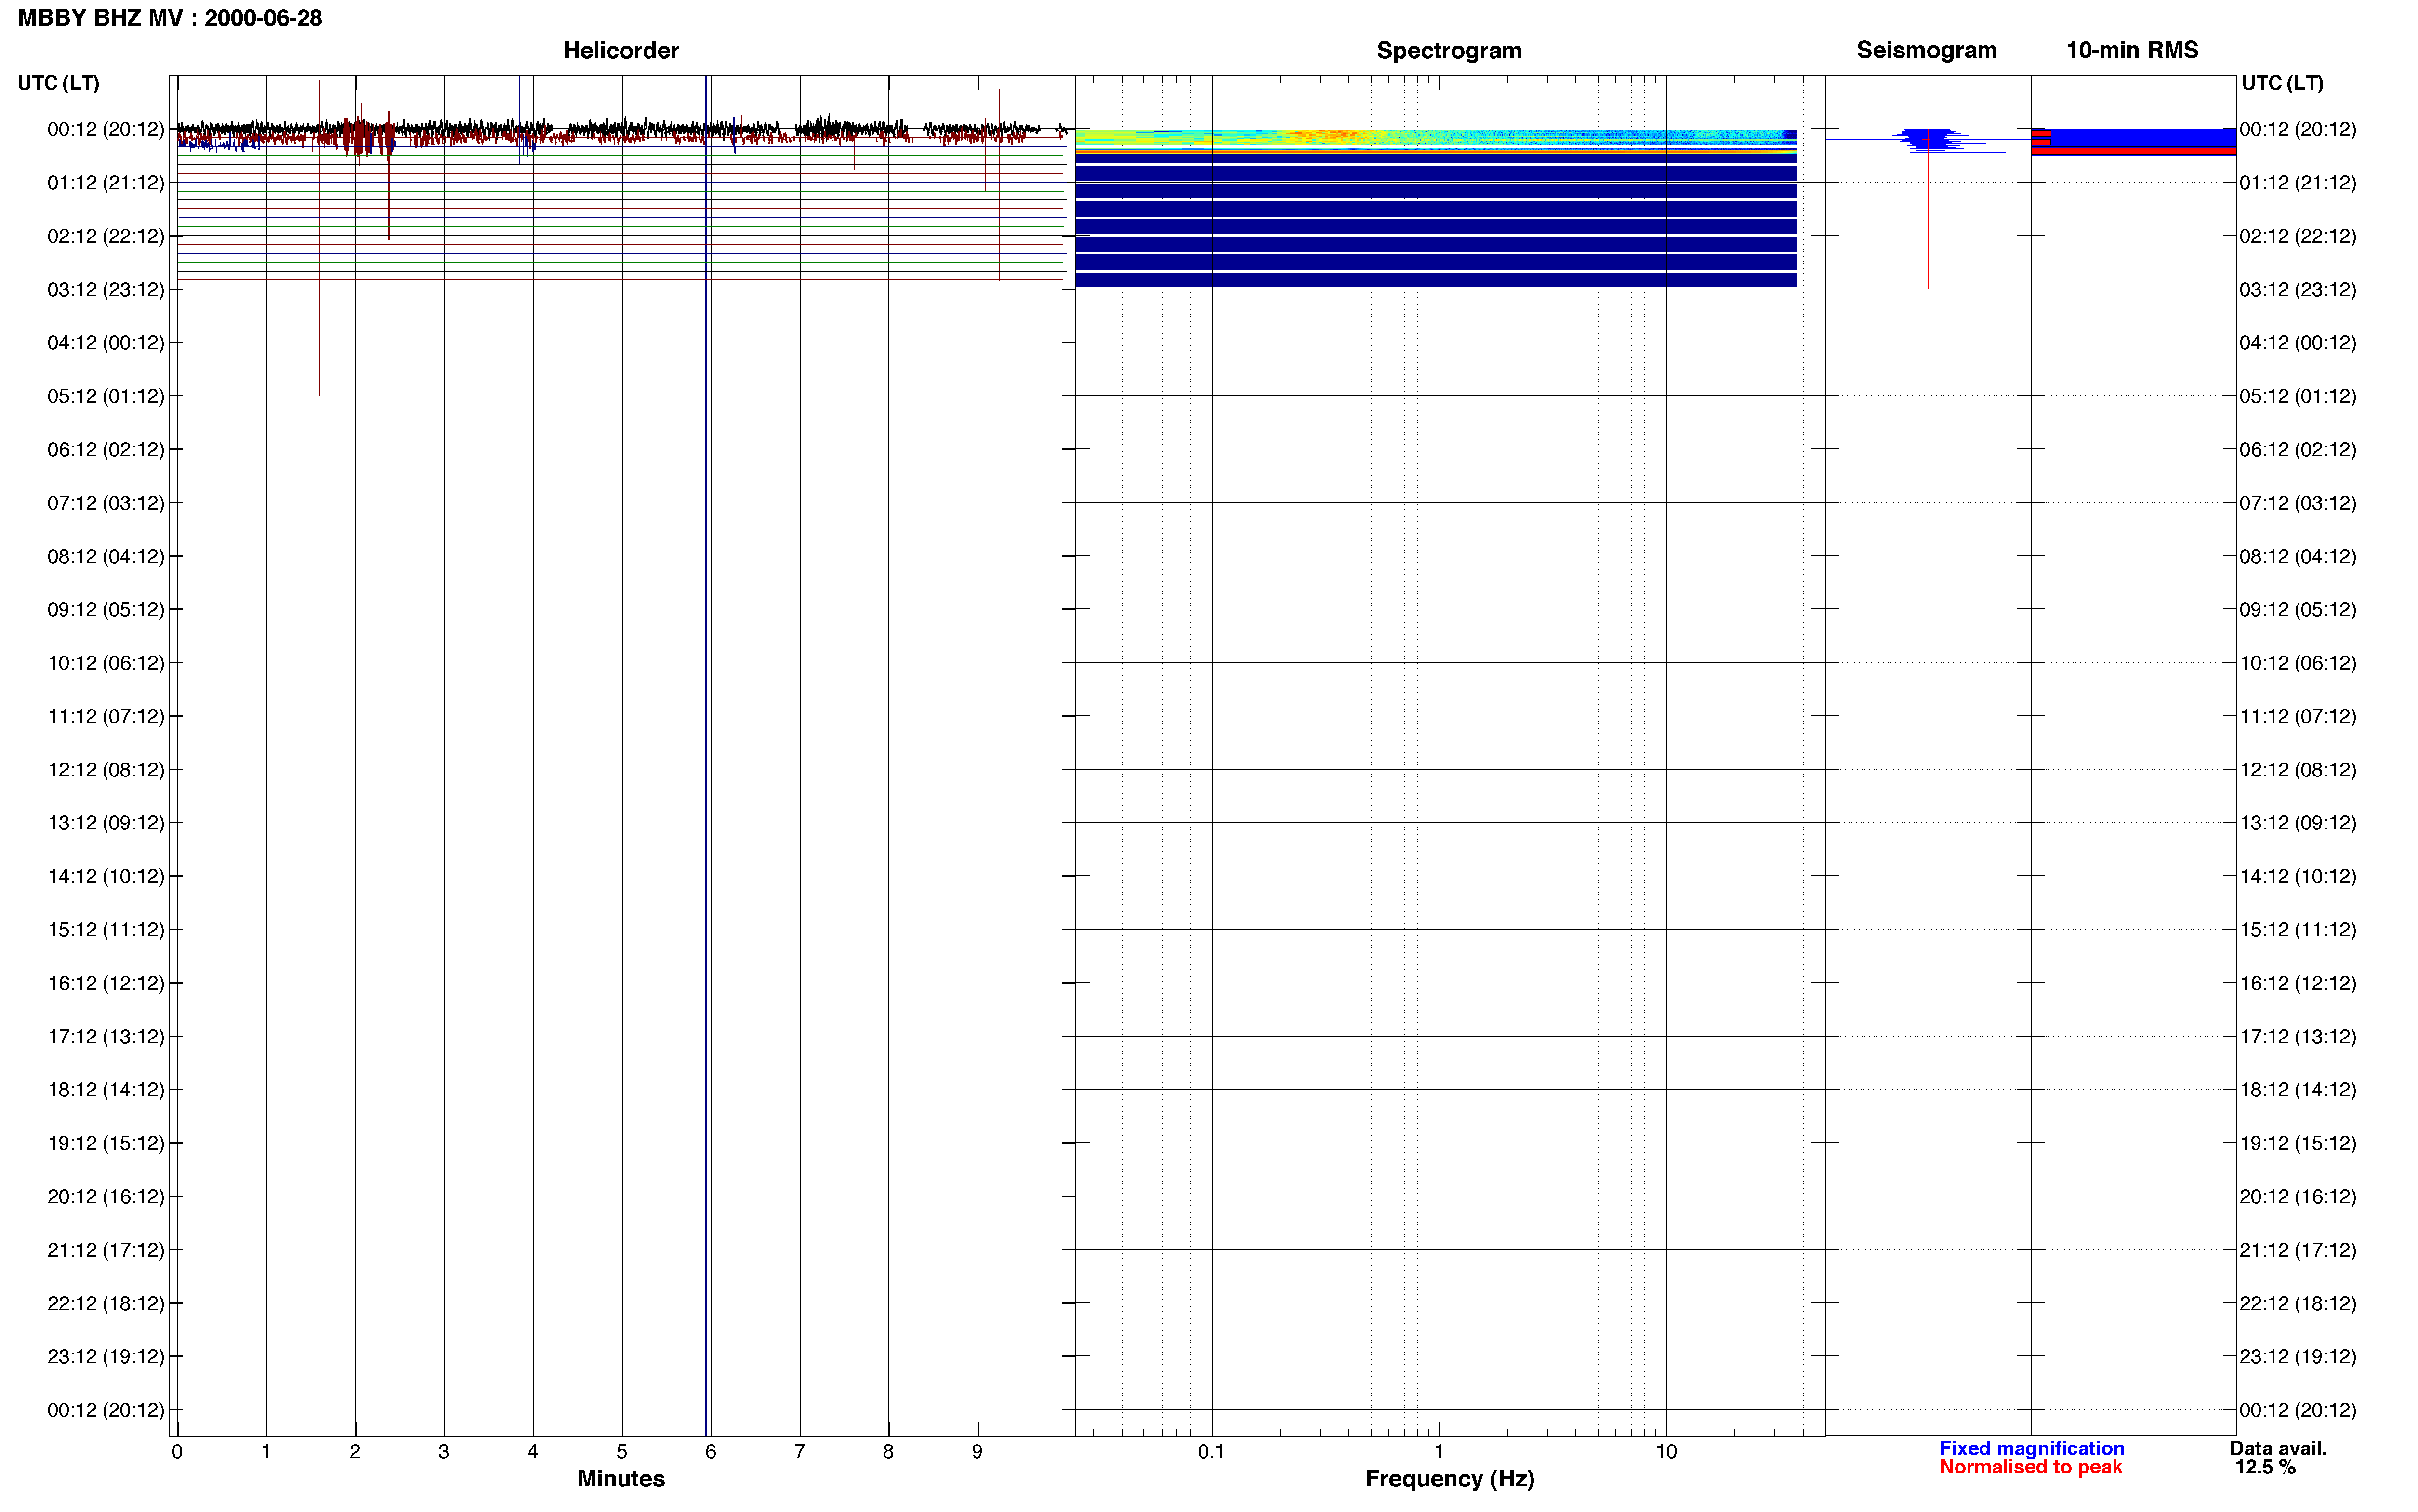Click left time label '05:12 (01:12)'
Viewport: 2418px width, 1512px height.
(105, 396)
